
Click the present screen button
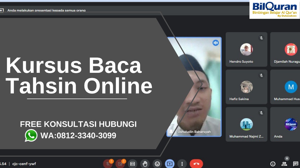(x=170, y=164)
